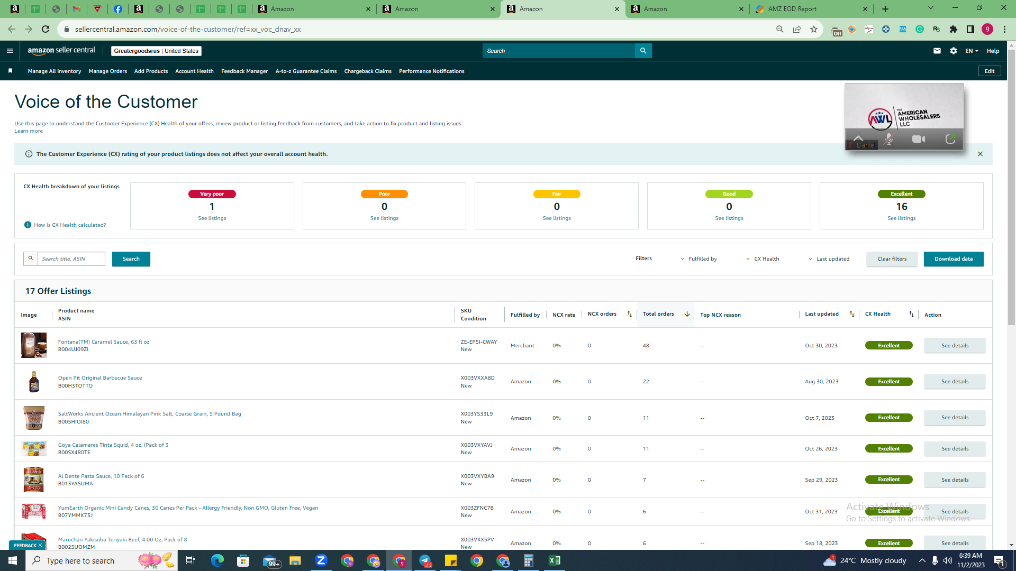Open Chrome extensions puzzle icon
1016x571 pixels.
coord(953,29)
